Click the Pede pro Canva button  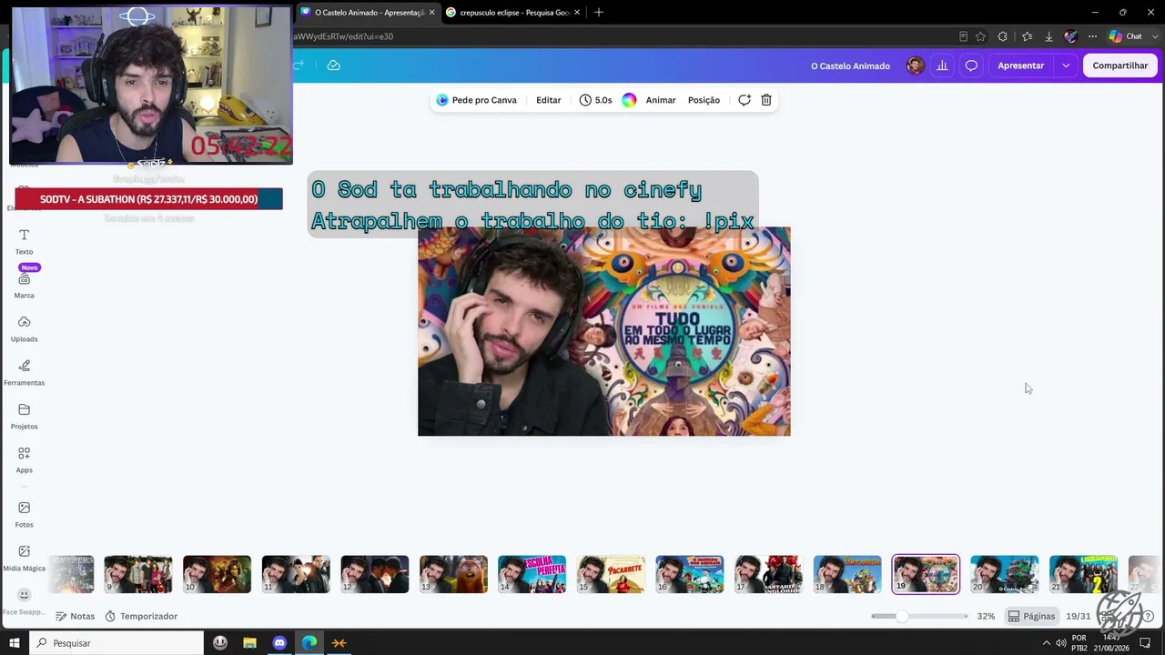click(476, 100)
